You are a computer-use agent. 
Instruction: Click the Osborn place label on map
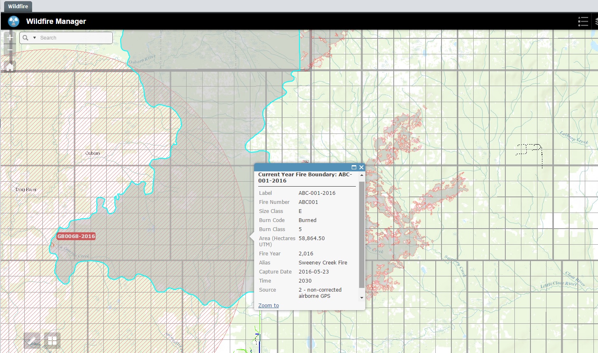point(93,153)
